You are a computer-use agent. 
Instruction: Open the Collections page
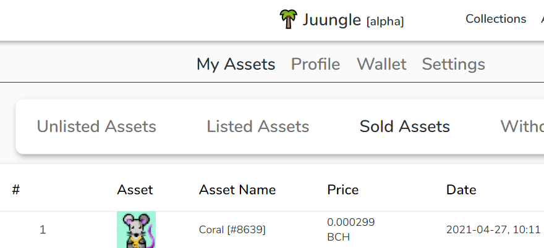click(x=496, y=19)
